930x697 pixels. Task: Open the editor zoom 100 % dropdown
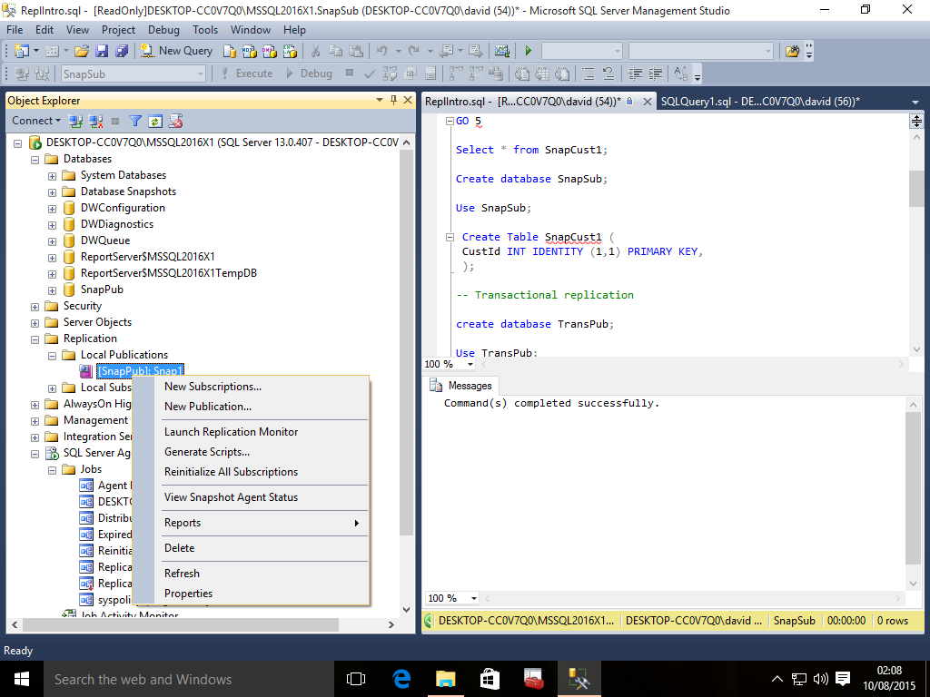(x=470, y=364)
